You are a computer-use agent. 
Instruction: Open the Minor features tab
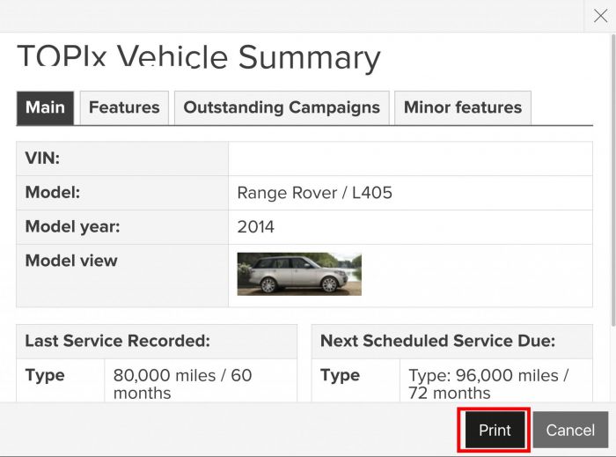[463, 107]
